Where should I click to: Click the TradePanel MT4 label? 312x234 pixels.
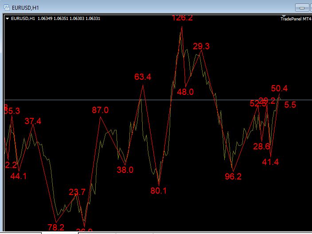tap(296, 19)
